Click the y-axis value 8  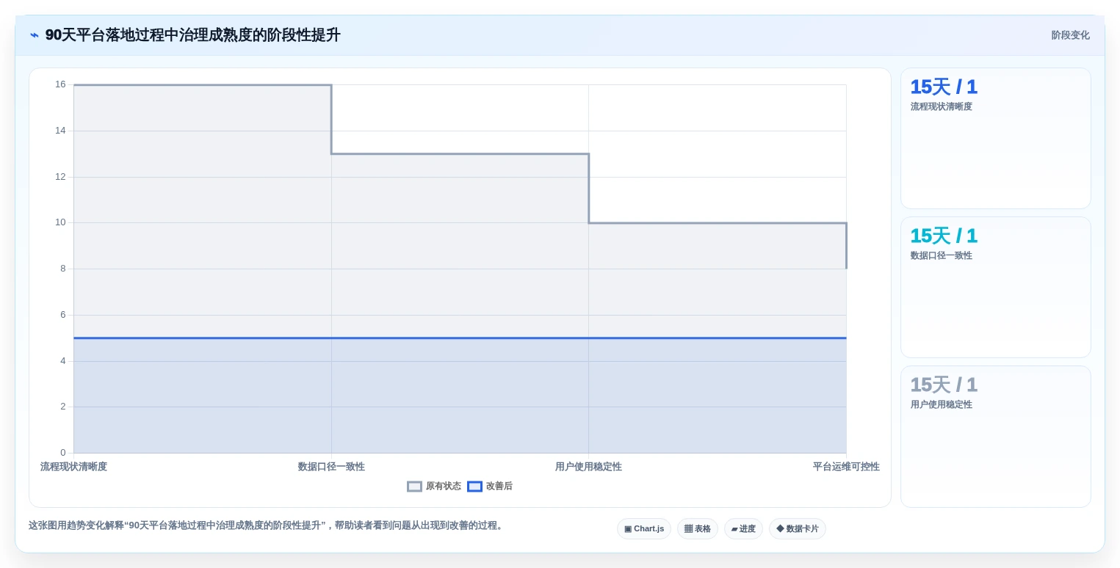(x=63, y=269)
